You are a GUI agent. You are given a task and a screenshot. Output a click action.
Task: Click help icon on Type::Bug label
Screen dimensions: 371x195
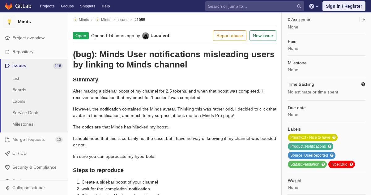click(x=351, y=164)
